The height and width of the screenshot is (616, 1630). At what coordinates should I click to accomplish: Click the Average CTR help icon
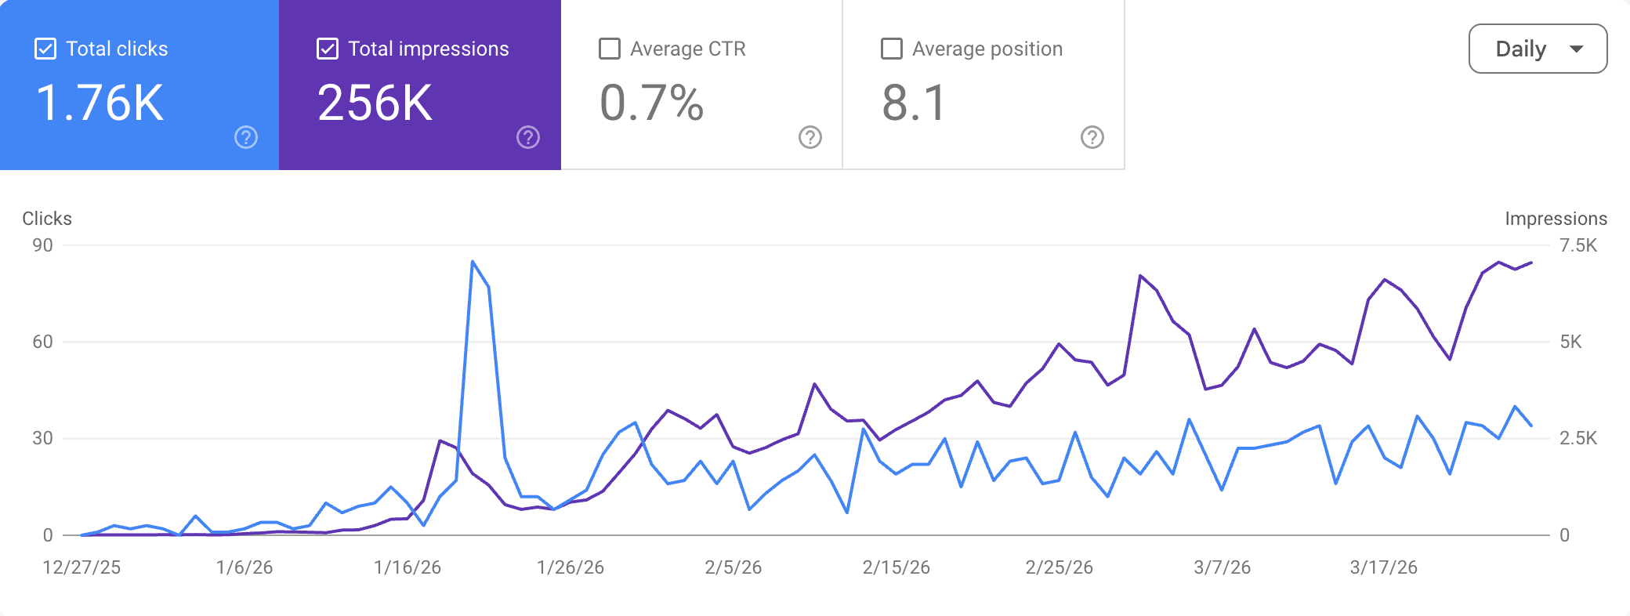809,137
